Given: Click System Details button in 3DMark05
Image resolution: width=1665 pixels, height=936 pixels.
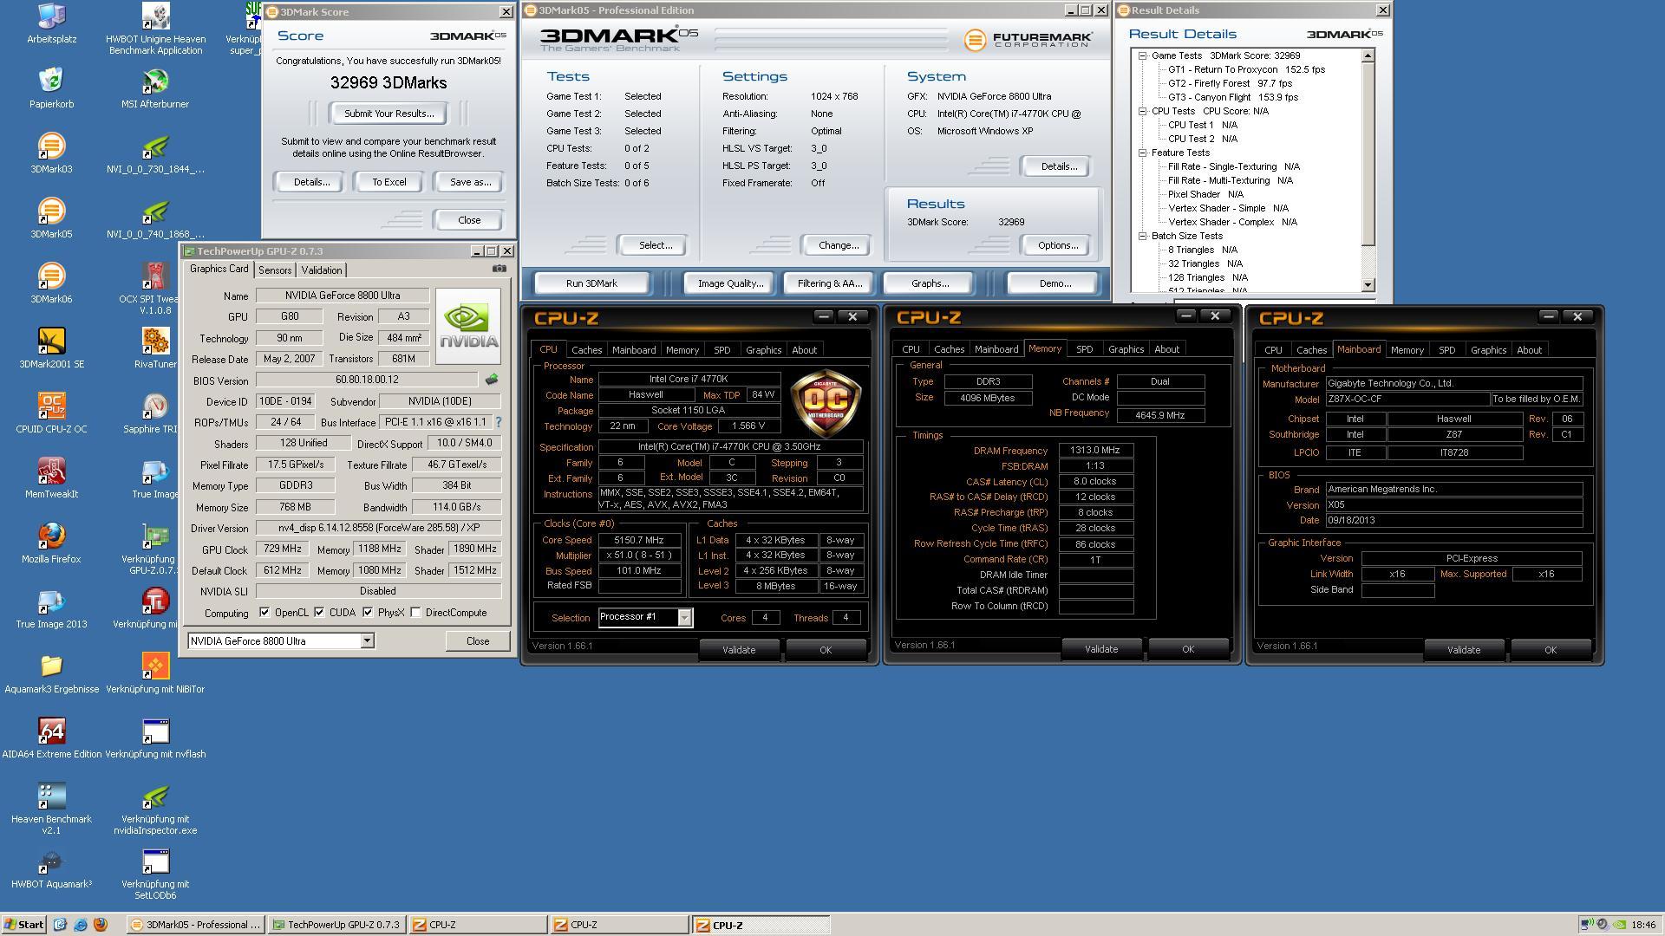Looking at the screenshot, I should click(1058, 166).
